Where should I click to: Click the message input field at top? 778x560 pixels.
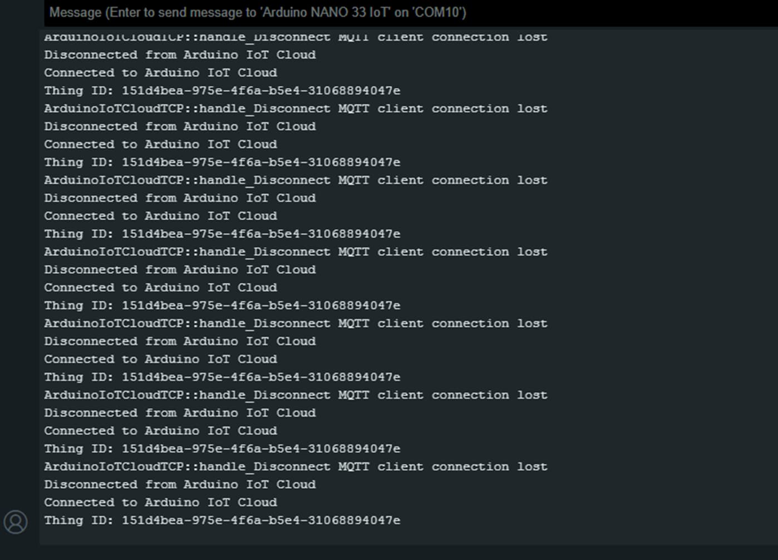pyautogui.click(x=390, y=12)
